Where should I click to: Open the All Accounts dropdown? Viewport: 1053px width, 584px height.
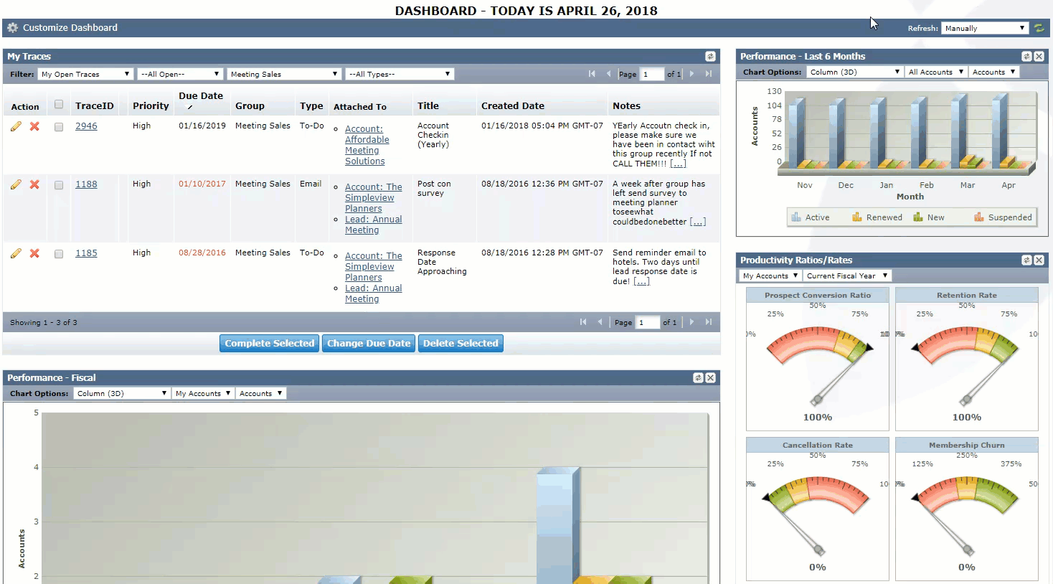[x=935, y=72]
